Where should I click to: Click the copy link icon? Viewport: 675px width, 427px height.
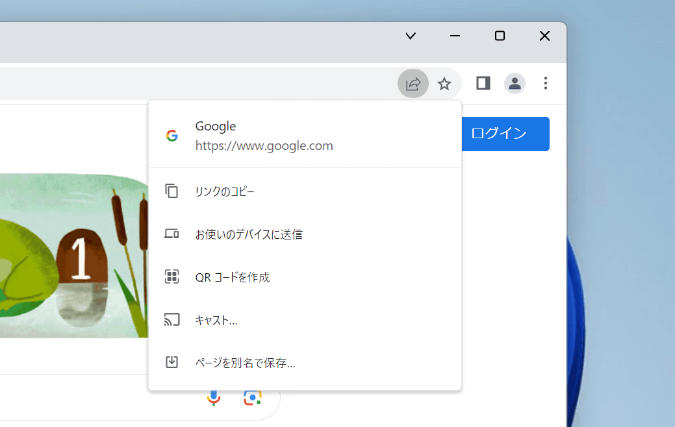click(172, 191)
